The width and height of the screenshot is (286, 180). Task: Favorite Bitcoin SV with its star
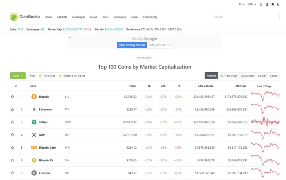tap(12, 160)
